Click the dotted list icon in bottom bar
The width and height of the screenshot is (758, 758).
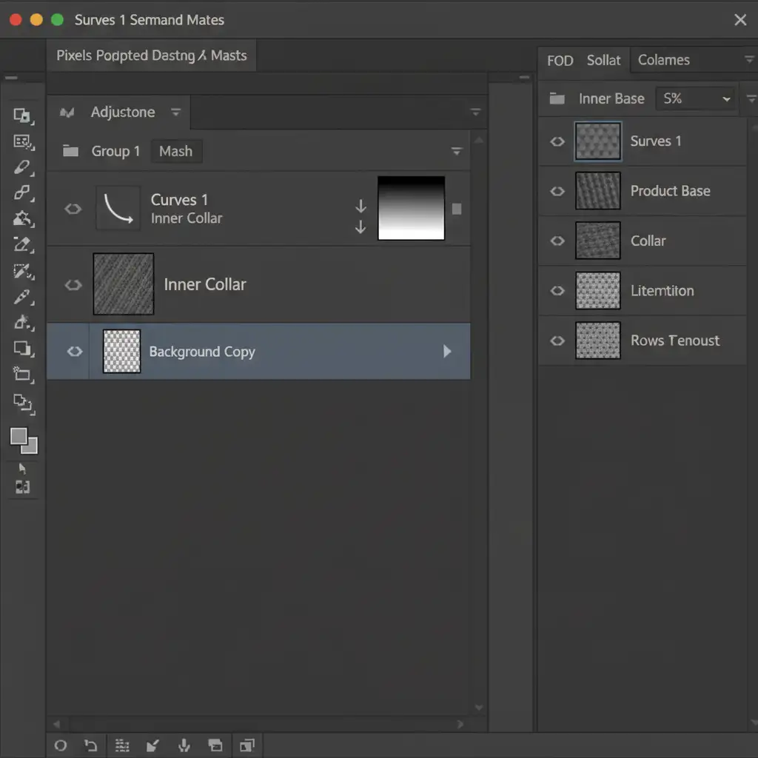(123, 745)
